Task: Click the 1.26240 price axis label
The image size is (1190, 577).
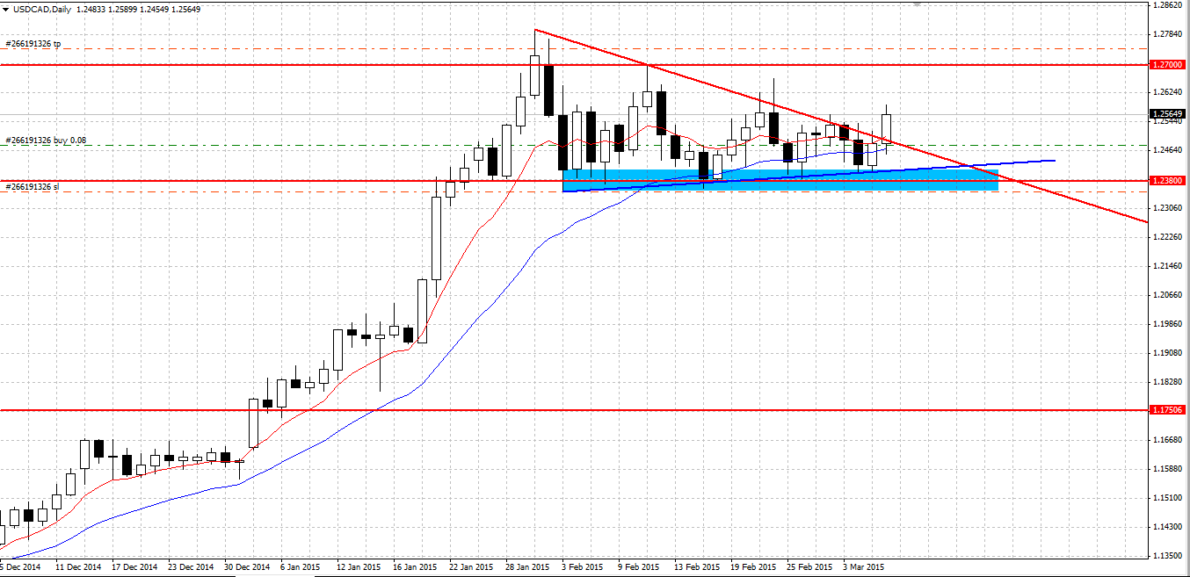Action: [x=1168, y=92]
